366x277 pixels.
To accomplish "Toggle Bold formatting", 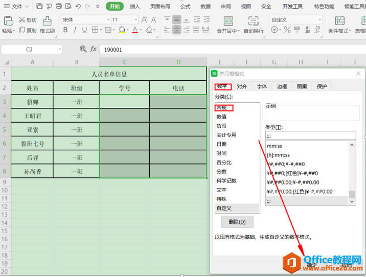I will pyautogui.click(x=65, y=30).
